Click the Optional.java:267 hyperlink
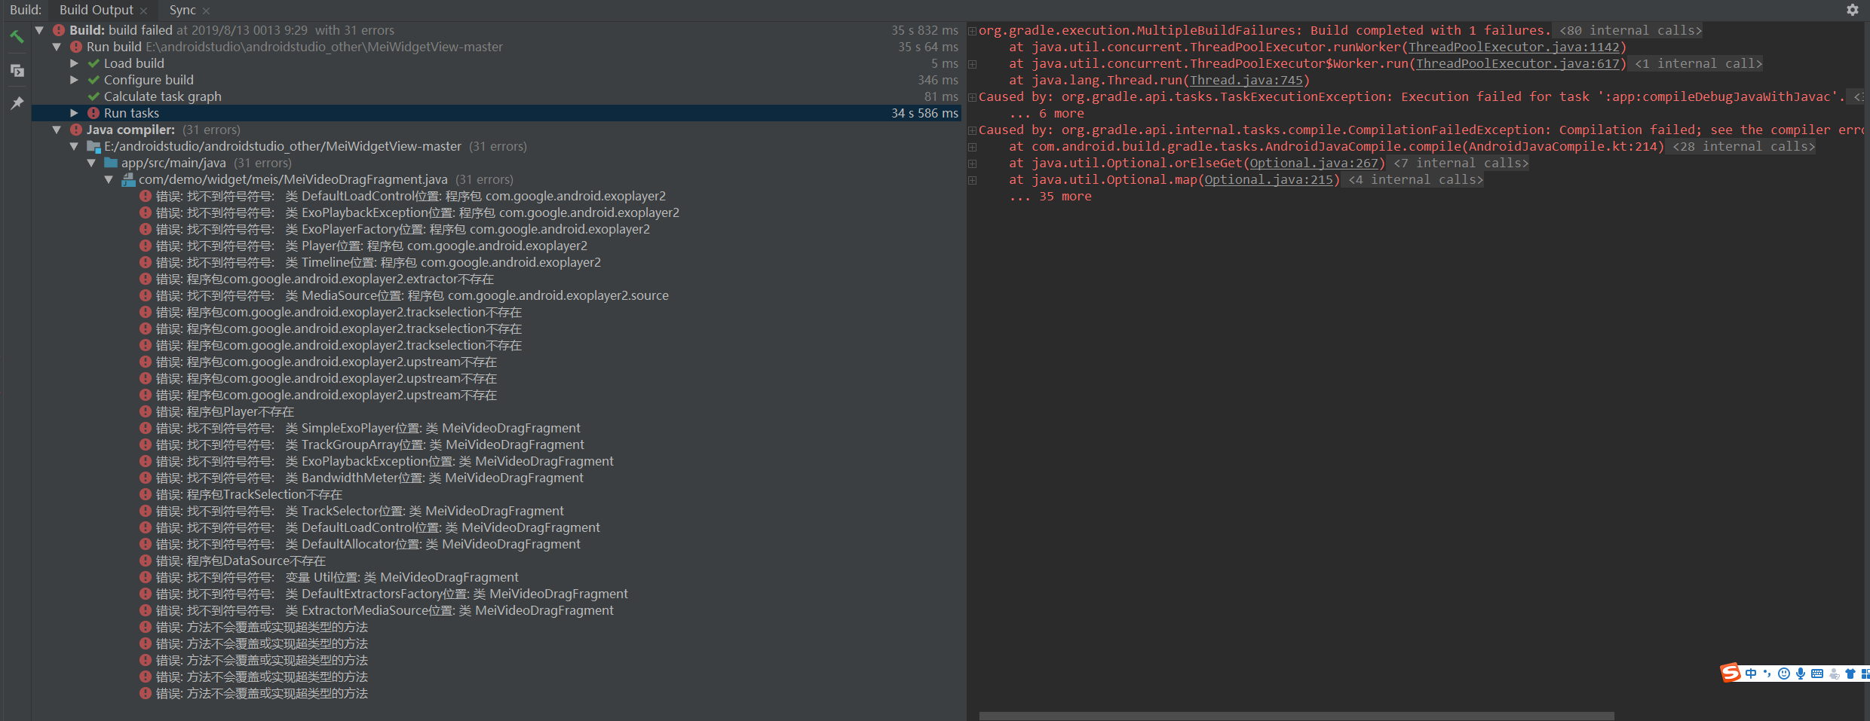 (1315, 163)
